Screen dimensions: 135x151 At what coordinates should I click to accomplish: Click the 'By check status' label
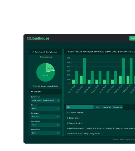(46, 57)
